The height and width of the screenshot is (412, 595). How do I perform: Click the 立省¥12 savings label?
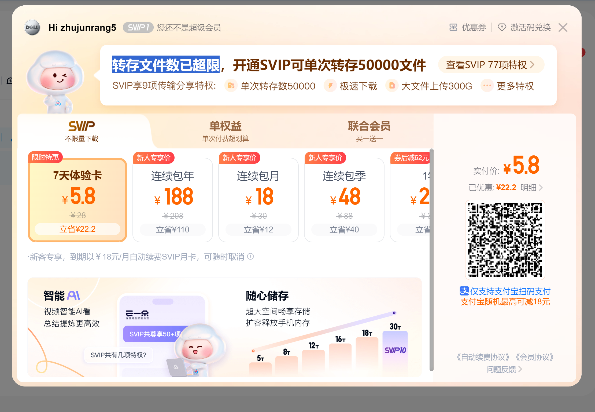pyautogui.click(x=258, y=230)
